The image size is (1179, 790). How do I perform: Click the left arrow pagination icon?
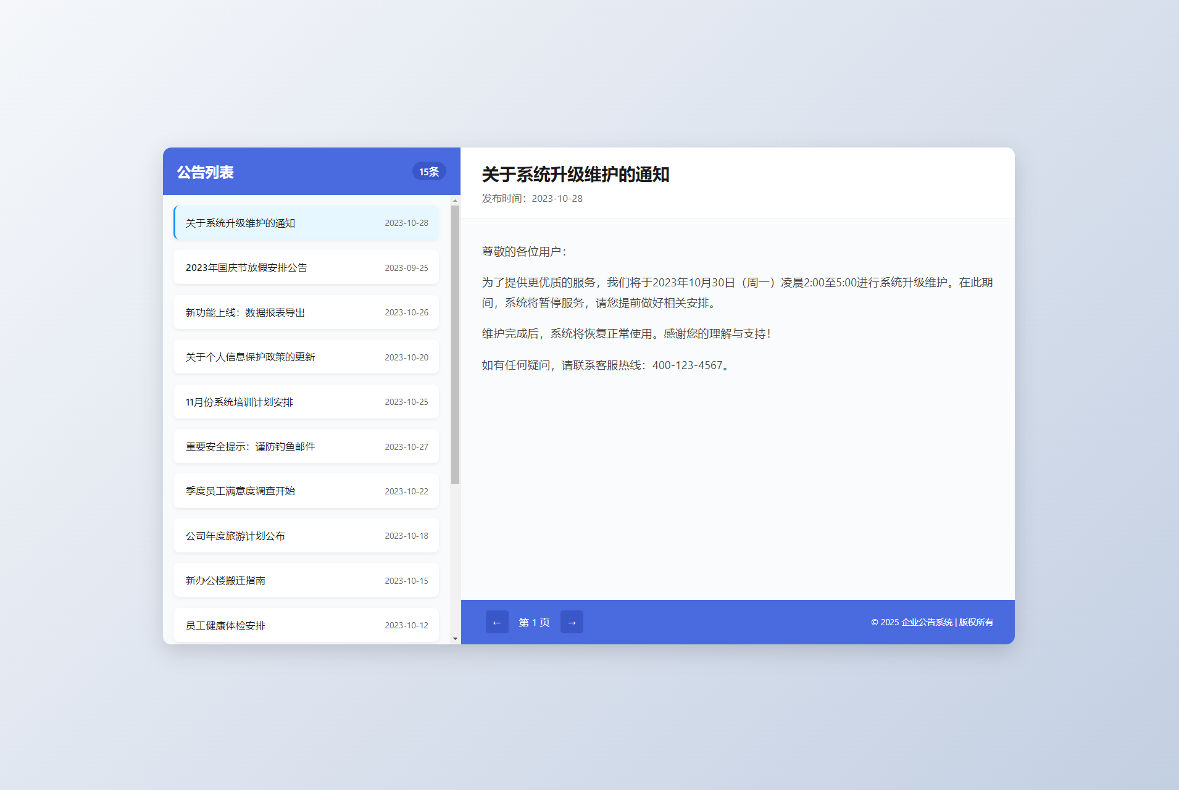point(498,622)
